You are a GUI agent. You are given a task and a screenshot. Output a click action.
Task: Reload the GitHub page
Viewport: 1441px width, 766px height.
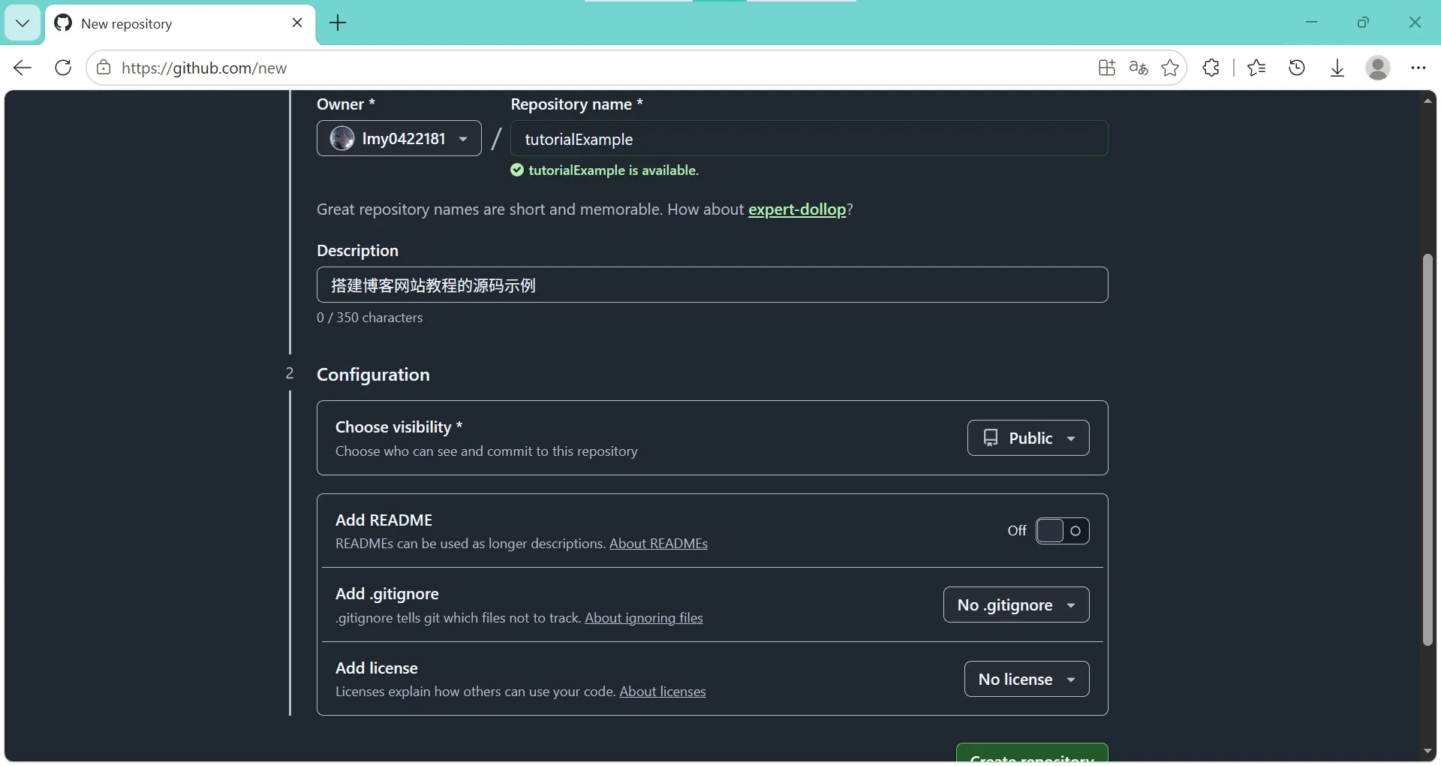[x=63, y=68]
